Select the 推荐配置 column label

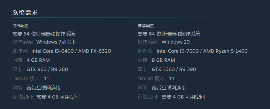pyautogui.click(x=146, y=26)
